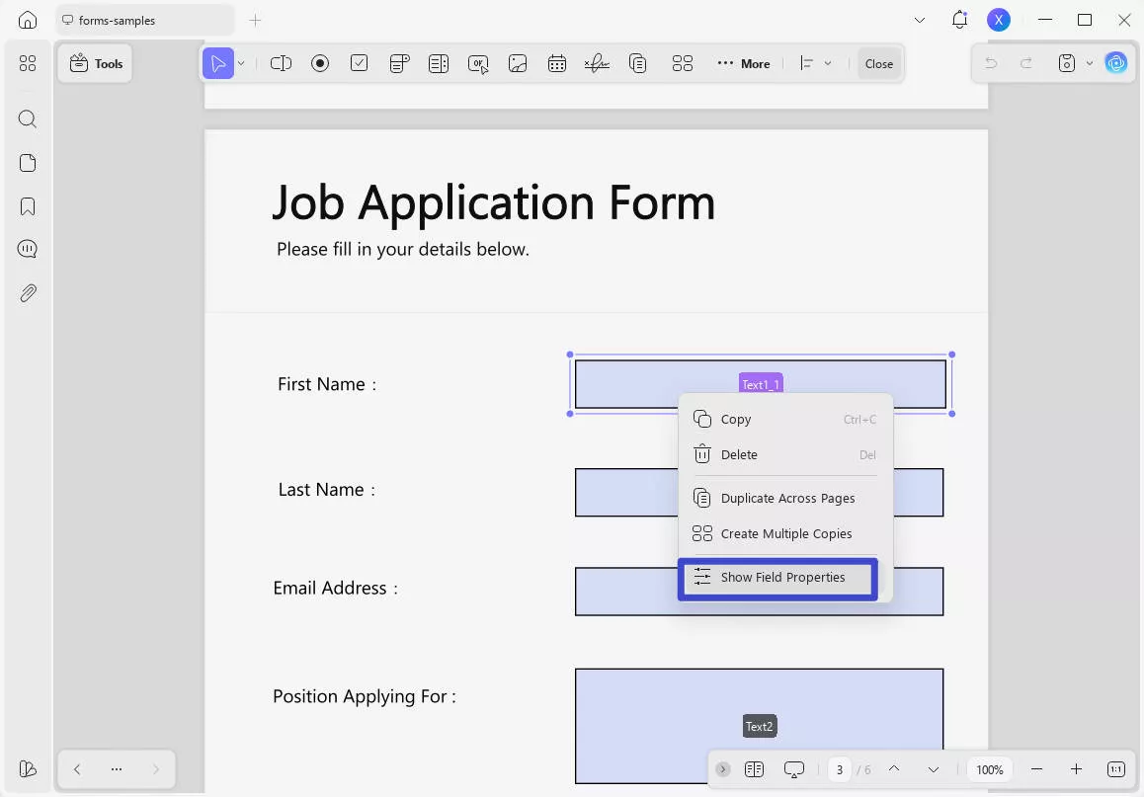Expand the save button dropdown arrow
The image size is (1144, 797).
pos(1090,62)
